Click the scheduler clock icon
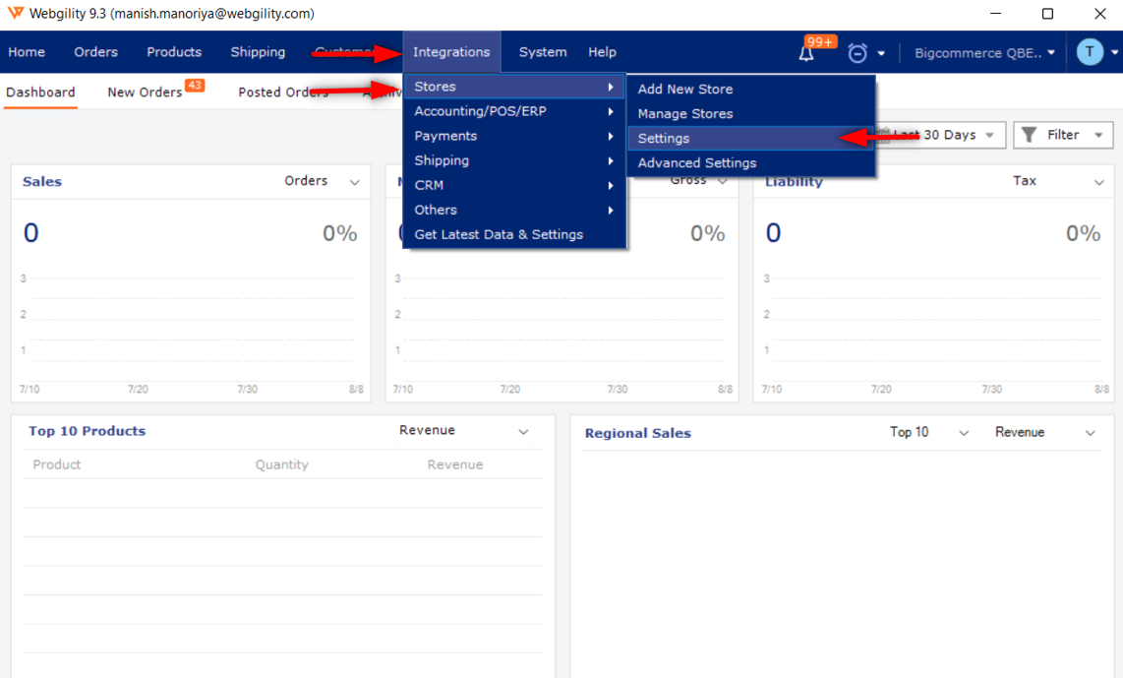This screenshot has height=678, width=1123. [857, 53]
